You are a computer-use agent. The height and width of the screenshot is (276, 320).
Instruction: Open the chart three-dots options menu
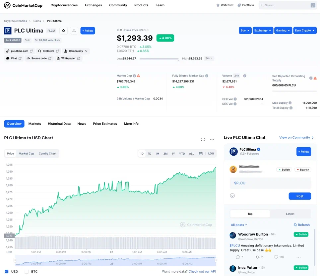coord(212,139)
